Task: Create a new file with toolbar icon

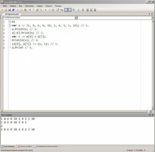Action: point(2,10)
